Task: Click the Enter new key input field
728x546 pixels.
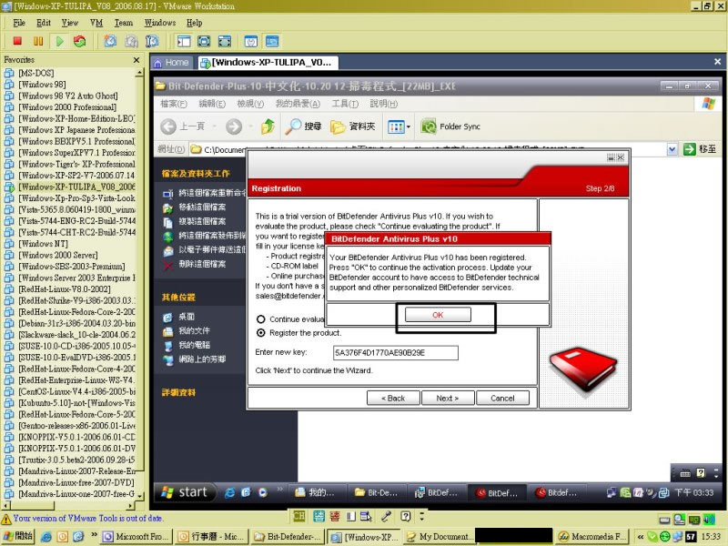Action: click(x=396, y=352)
